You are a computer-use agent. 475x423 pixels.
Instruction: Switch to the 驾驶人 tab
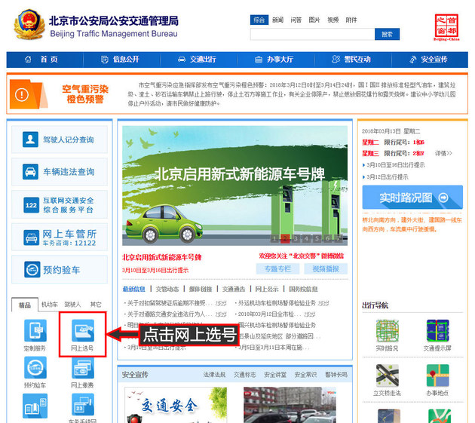72,305
